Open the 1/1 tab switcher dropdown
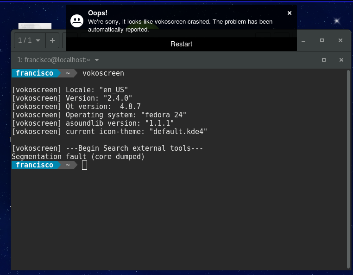Viewport: 353px width, 275px height. pos(30,40)
